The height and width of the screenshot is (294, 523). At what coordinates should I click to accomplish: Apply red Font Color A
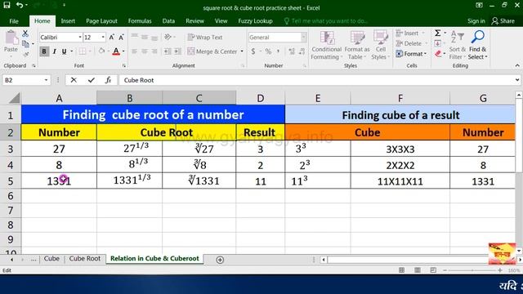pos(116,51)
